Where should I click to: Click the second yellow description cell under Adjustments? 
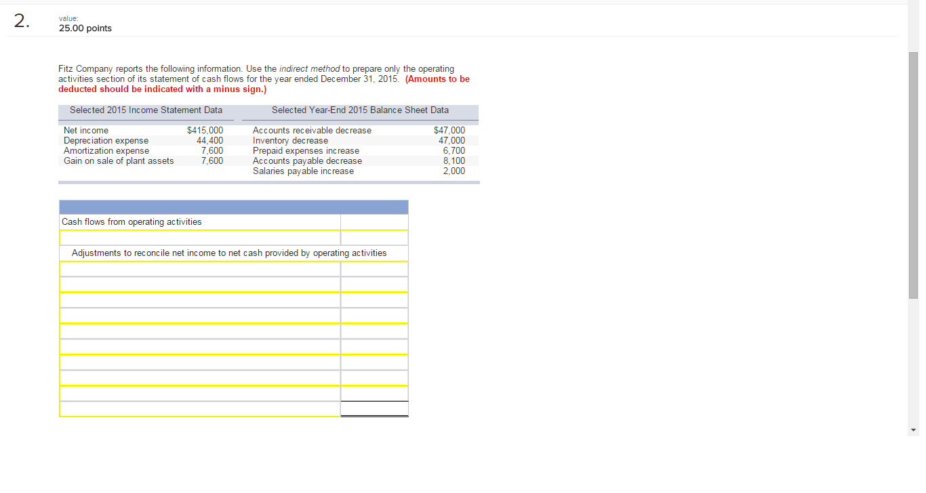tap(200, 284)
